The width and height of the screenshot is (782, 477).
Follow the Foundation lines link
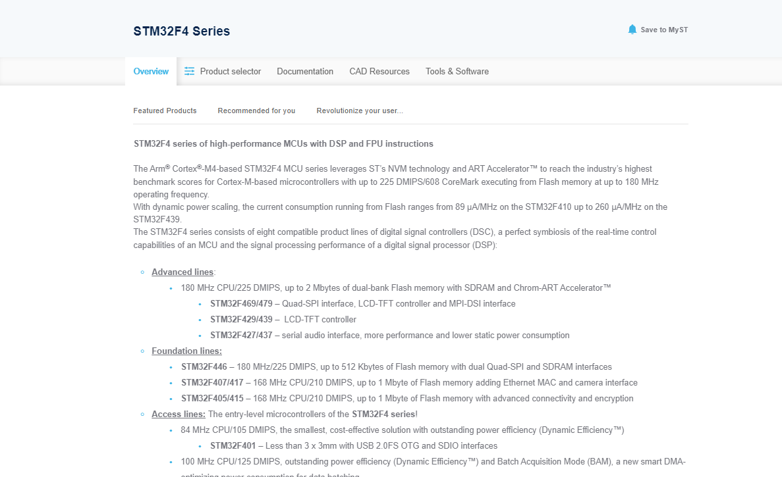pyautogui.click(x=186, y=351)
